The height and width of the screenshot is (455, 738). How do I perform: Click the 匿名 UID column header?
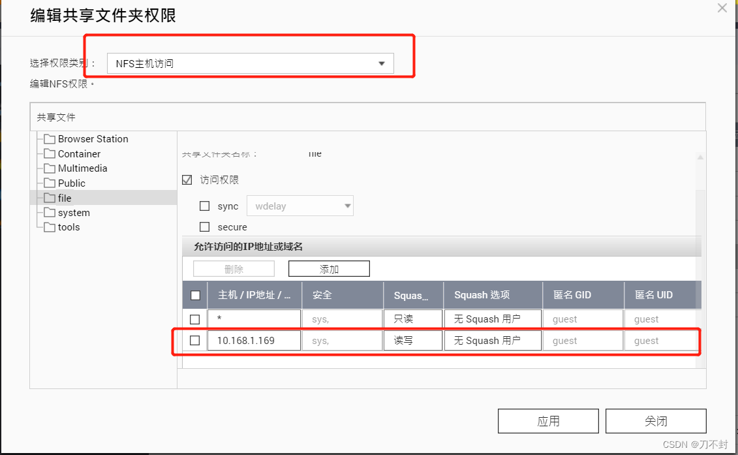point(663,295)
